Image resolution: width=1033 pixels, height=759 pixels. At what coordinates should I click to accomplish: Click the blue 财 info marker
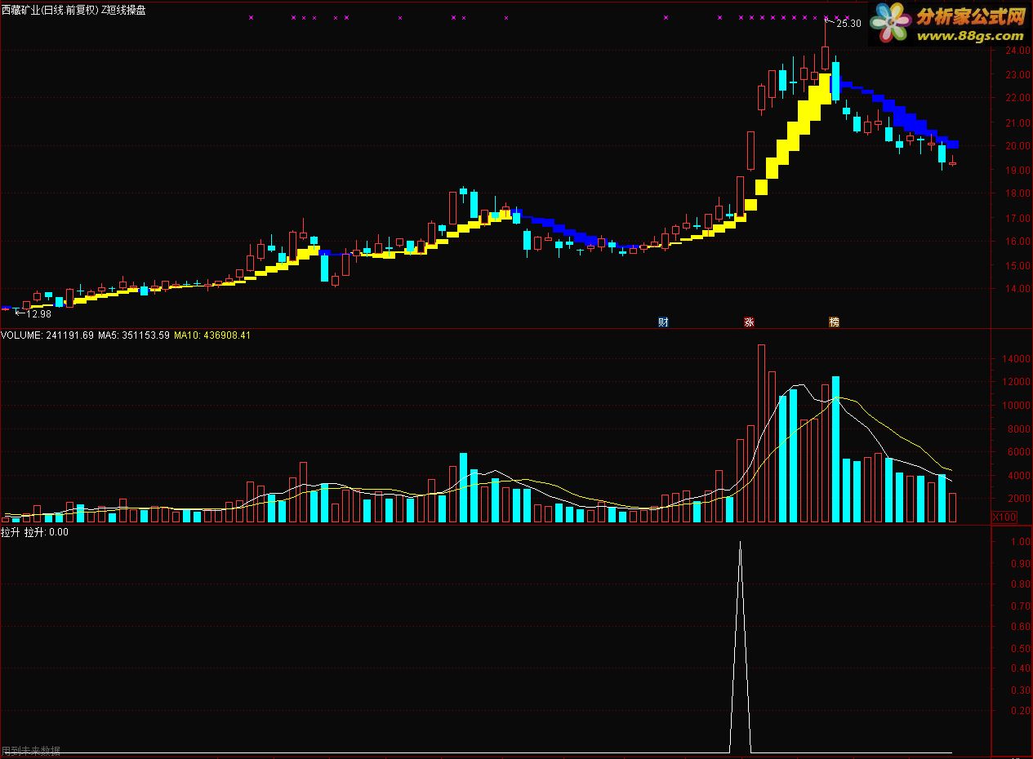tap(663, 322)
